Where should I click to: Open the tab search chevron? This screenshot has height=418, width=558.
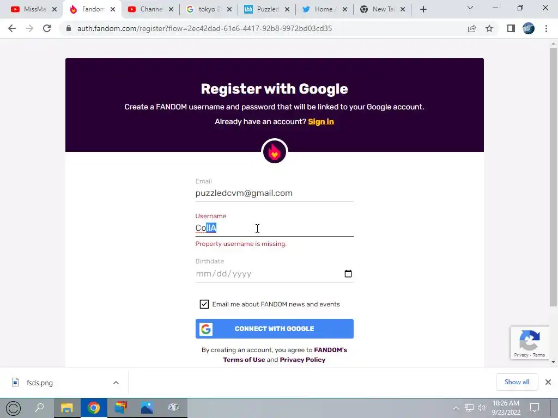tap(470, 8)
